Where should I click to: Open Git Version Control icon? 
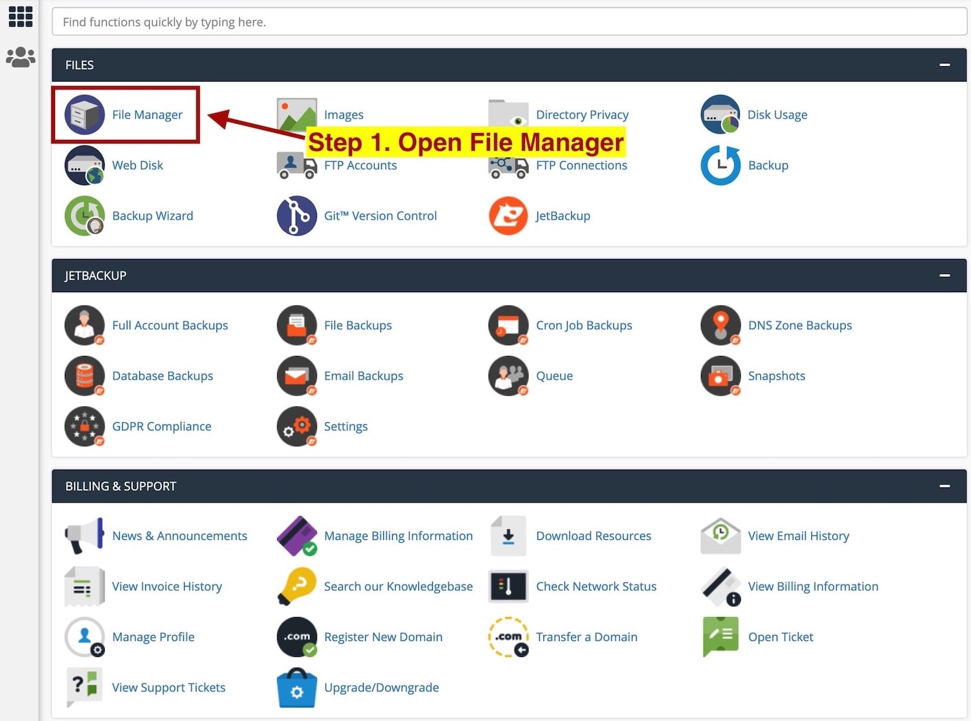[296, 216]
